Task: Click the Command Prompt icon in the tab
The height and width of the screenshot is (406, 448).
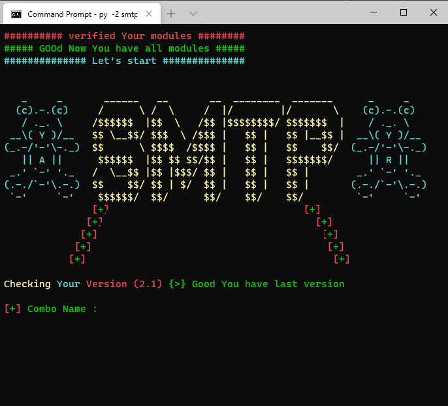Action: click(x=16, y=14)
